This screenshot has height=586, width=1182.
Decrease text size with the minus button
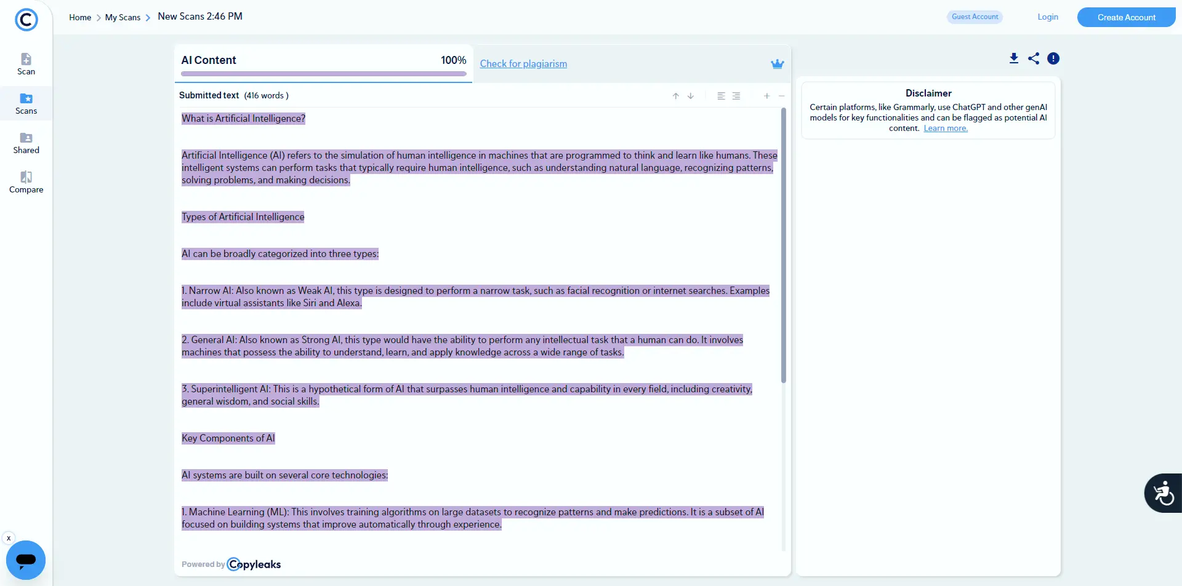[781, 96]
